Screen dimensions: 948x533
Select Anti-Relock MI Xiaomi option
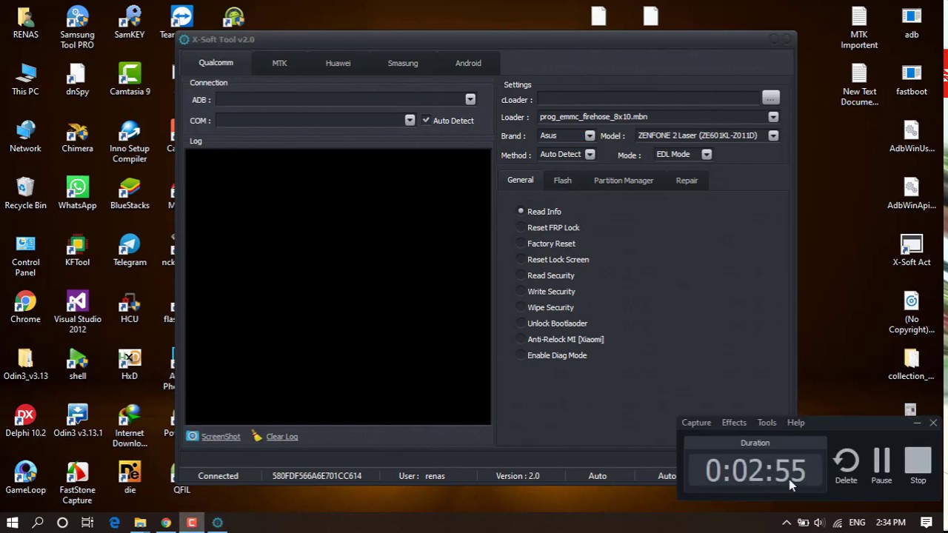point(521,339)
